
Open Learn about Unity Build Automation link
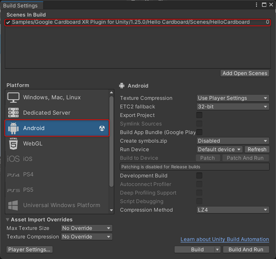(225, 239)
